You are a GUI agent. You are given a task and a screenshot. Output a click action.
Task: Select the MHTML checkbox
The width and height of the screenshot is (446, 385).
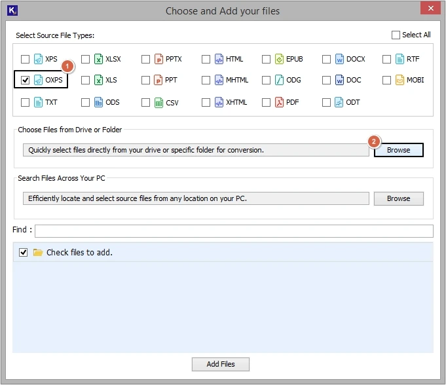coord(206,80)
